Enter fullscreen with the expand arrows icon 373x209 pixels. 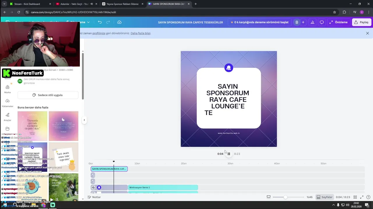[x=362, y=197]
